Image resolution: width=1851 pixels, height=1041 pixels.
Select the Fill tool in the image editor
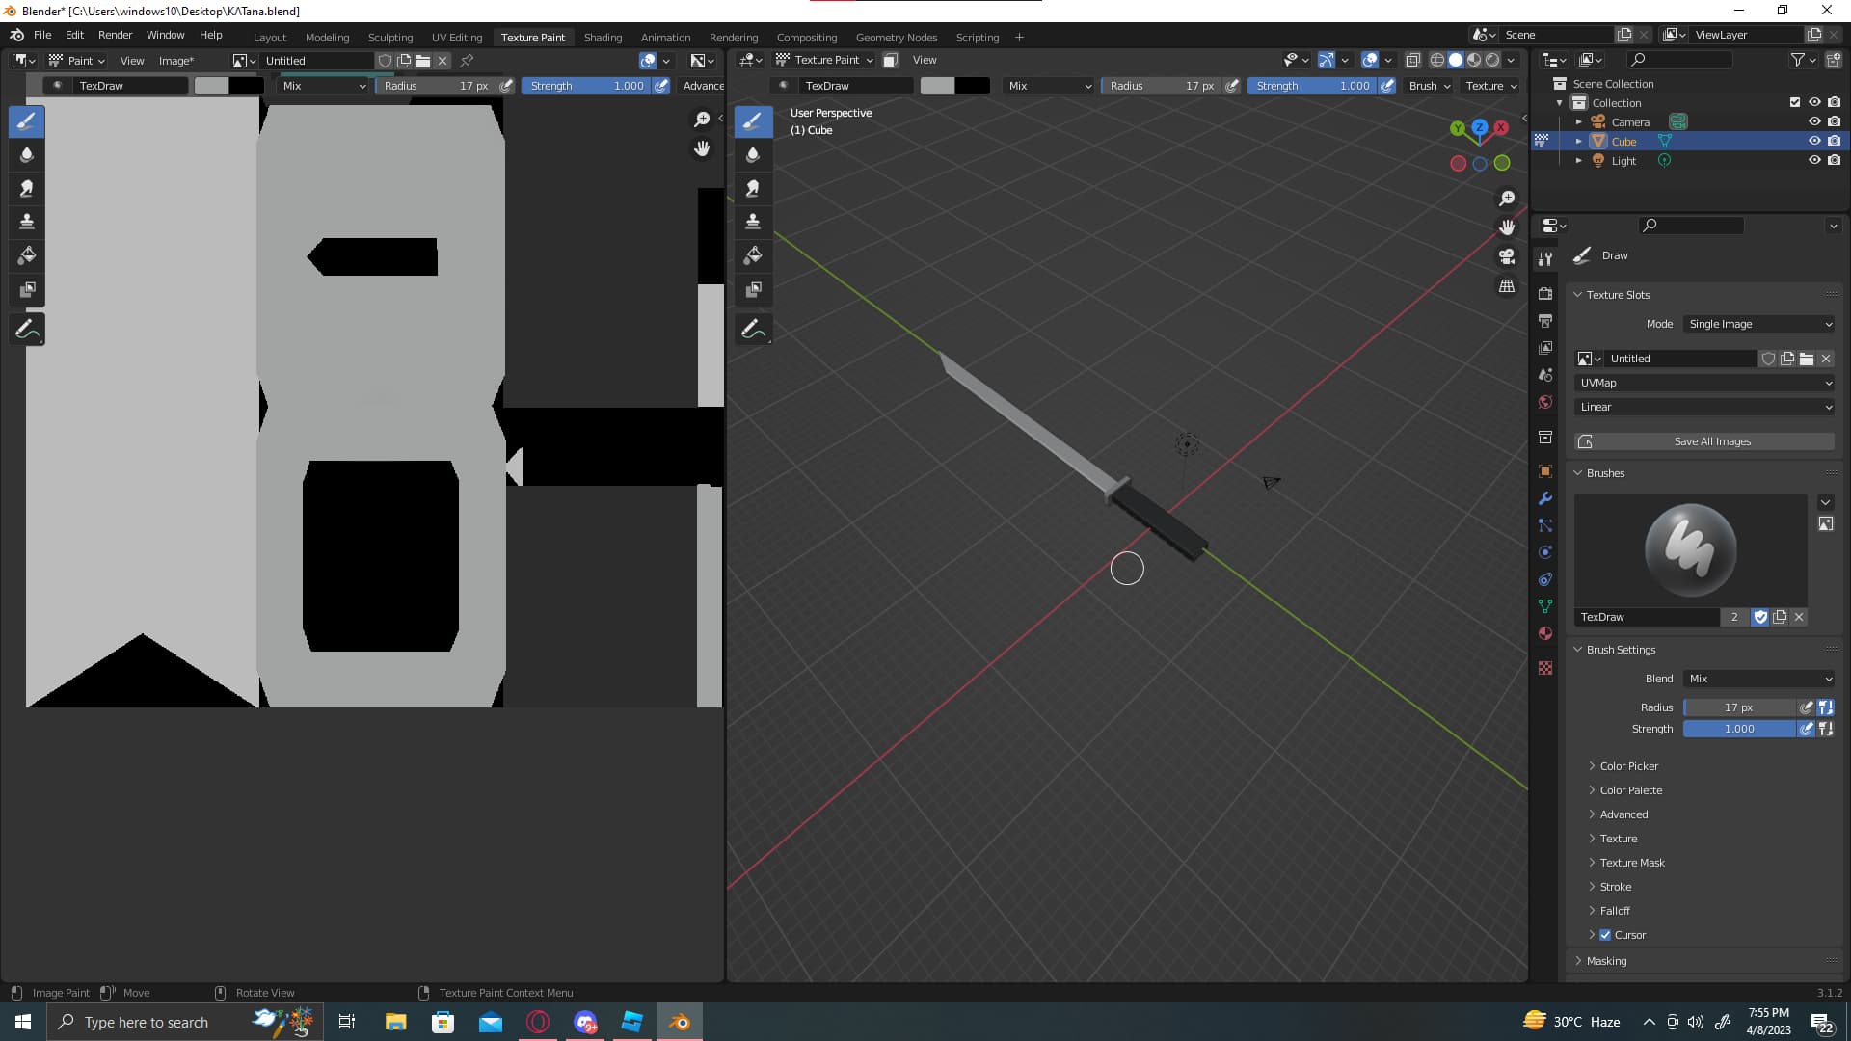click(27, 255)
